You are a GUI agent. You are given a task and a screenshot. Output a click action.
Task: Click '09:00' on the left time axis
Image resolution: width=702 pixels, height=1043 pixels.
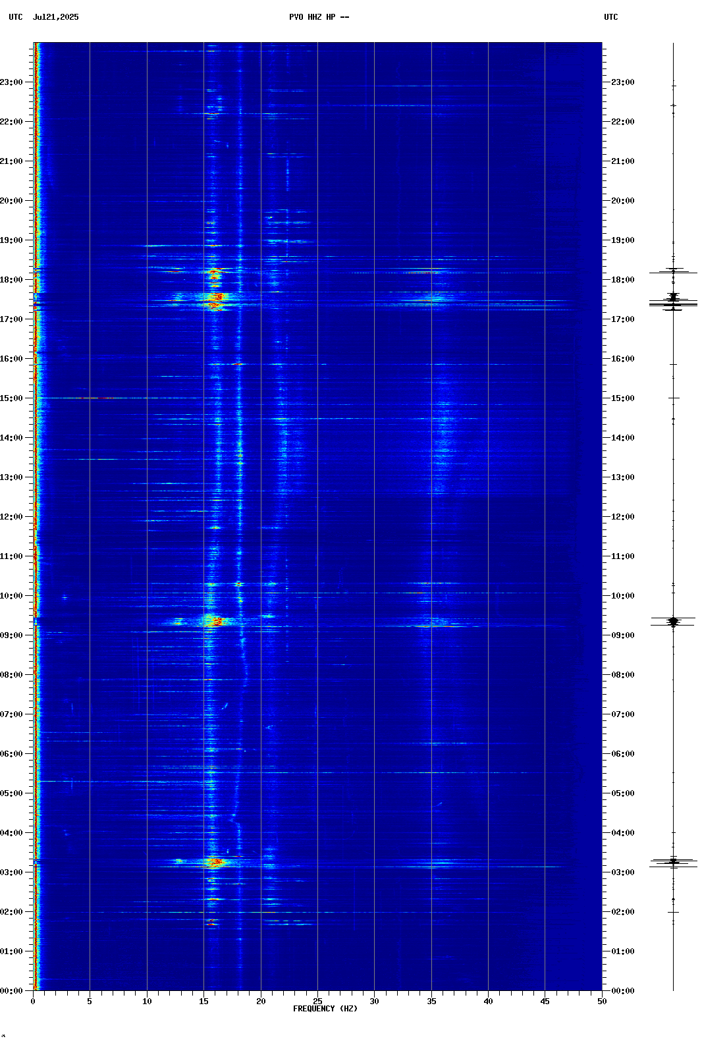coord(11,635)
